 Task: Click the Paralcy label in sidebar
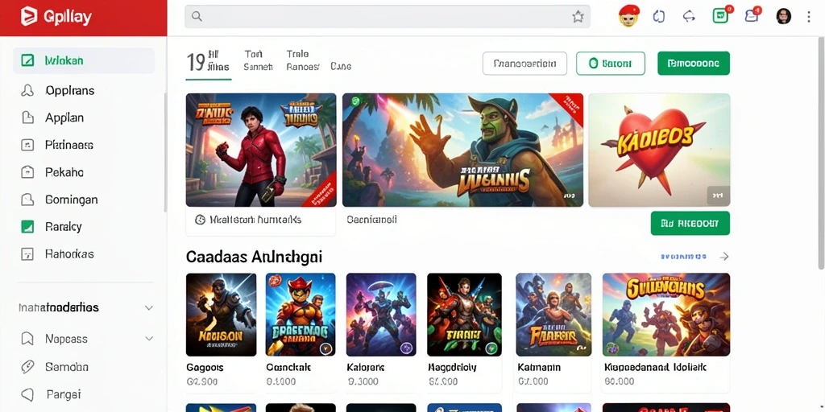(x=63, y=227)
